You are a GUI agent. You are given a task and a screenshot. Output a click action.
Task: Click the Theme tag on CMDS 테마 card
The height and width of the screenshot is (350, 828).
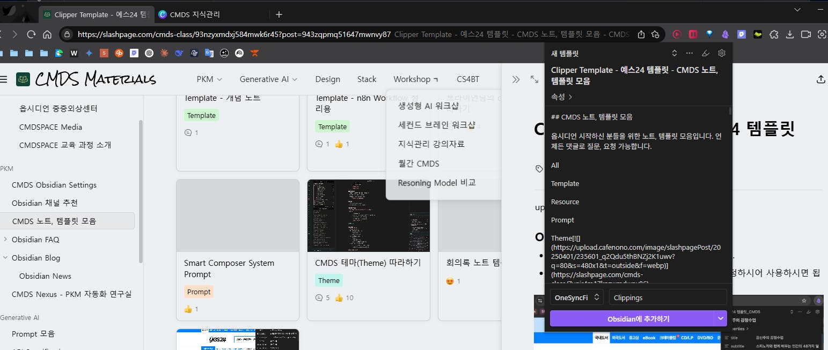point(329,281)
